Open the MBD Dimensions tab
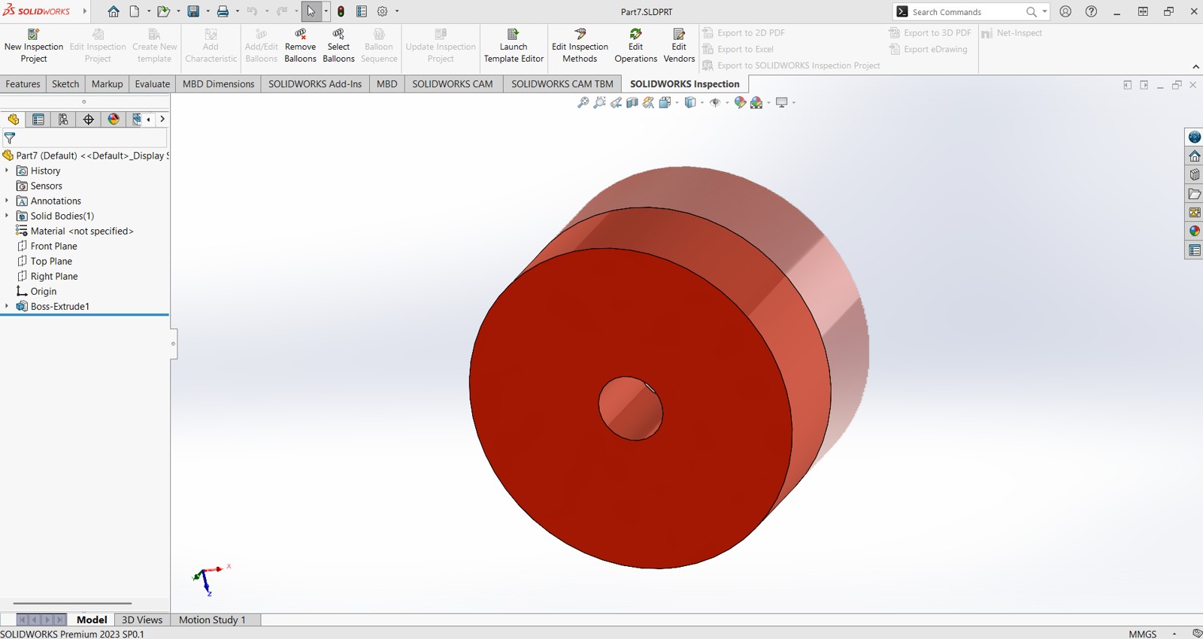 [x=218, y=83]
